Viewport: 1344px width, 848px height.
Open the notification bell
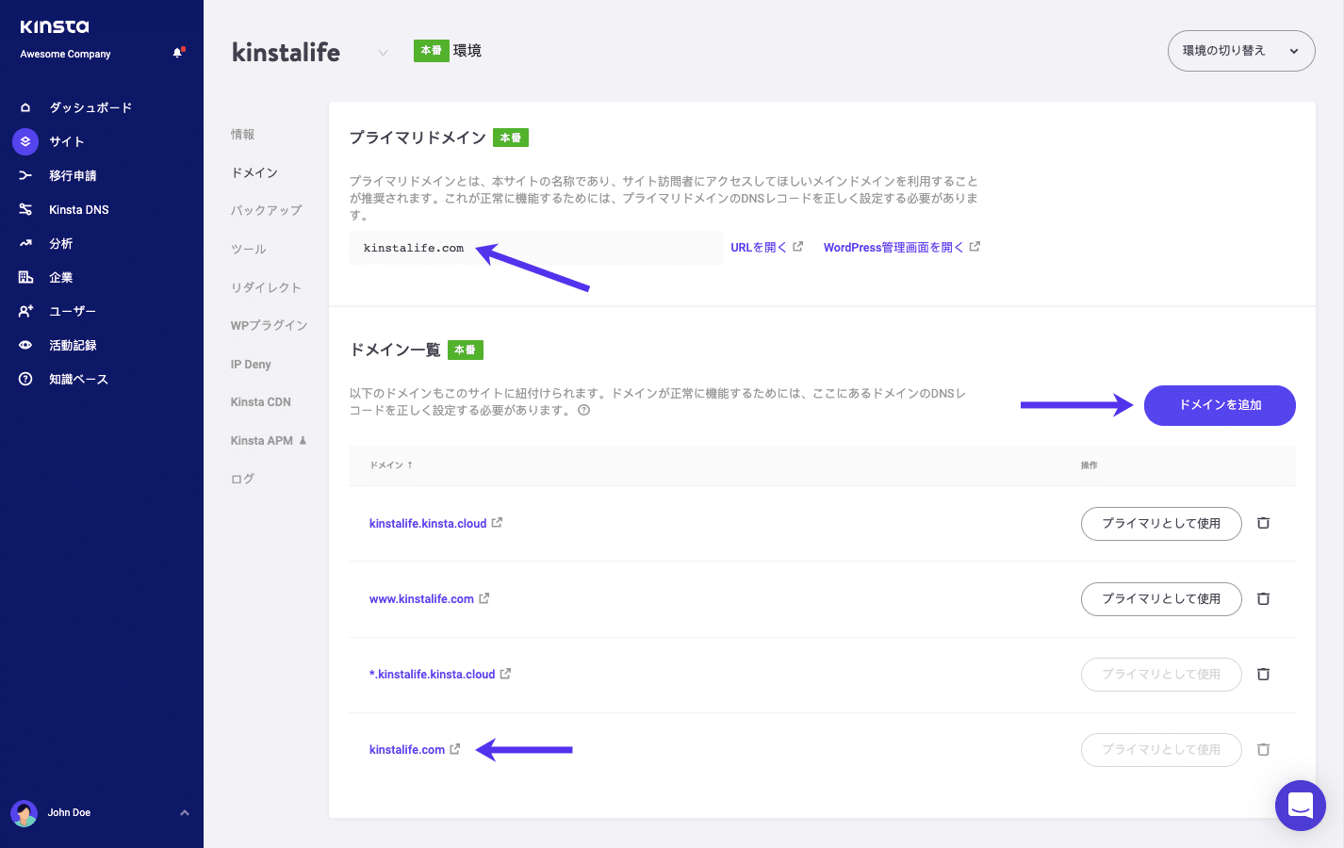[x=177, y=53]
